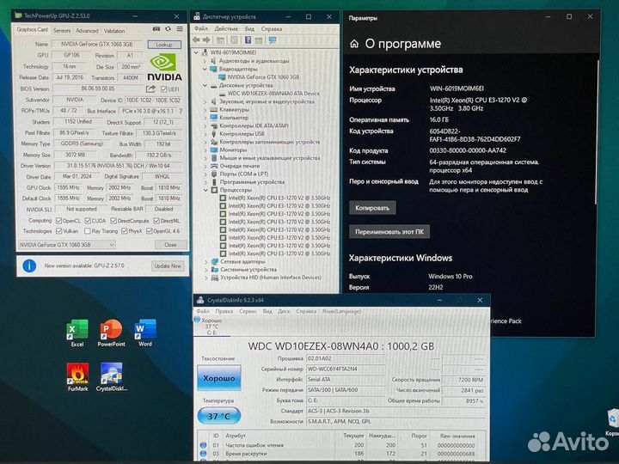Enable the Ray Tracing checkbox
619x464 pixels.
88,231
